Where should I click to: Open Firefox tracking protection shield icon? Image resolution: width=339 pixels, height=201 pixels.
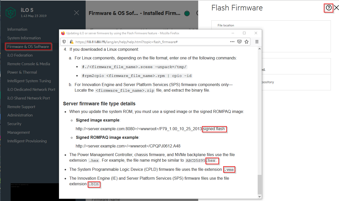[64, 42]
